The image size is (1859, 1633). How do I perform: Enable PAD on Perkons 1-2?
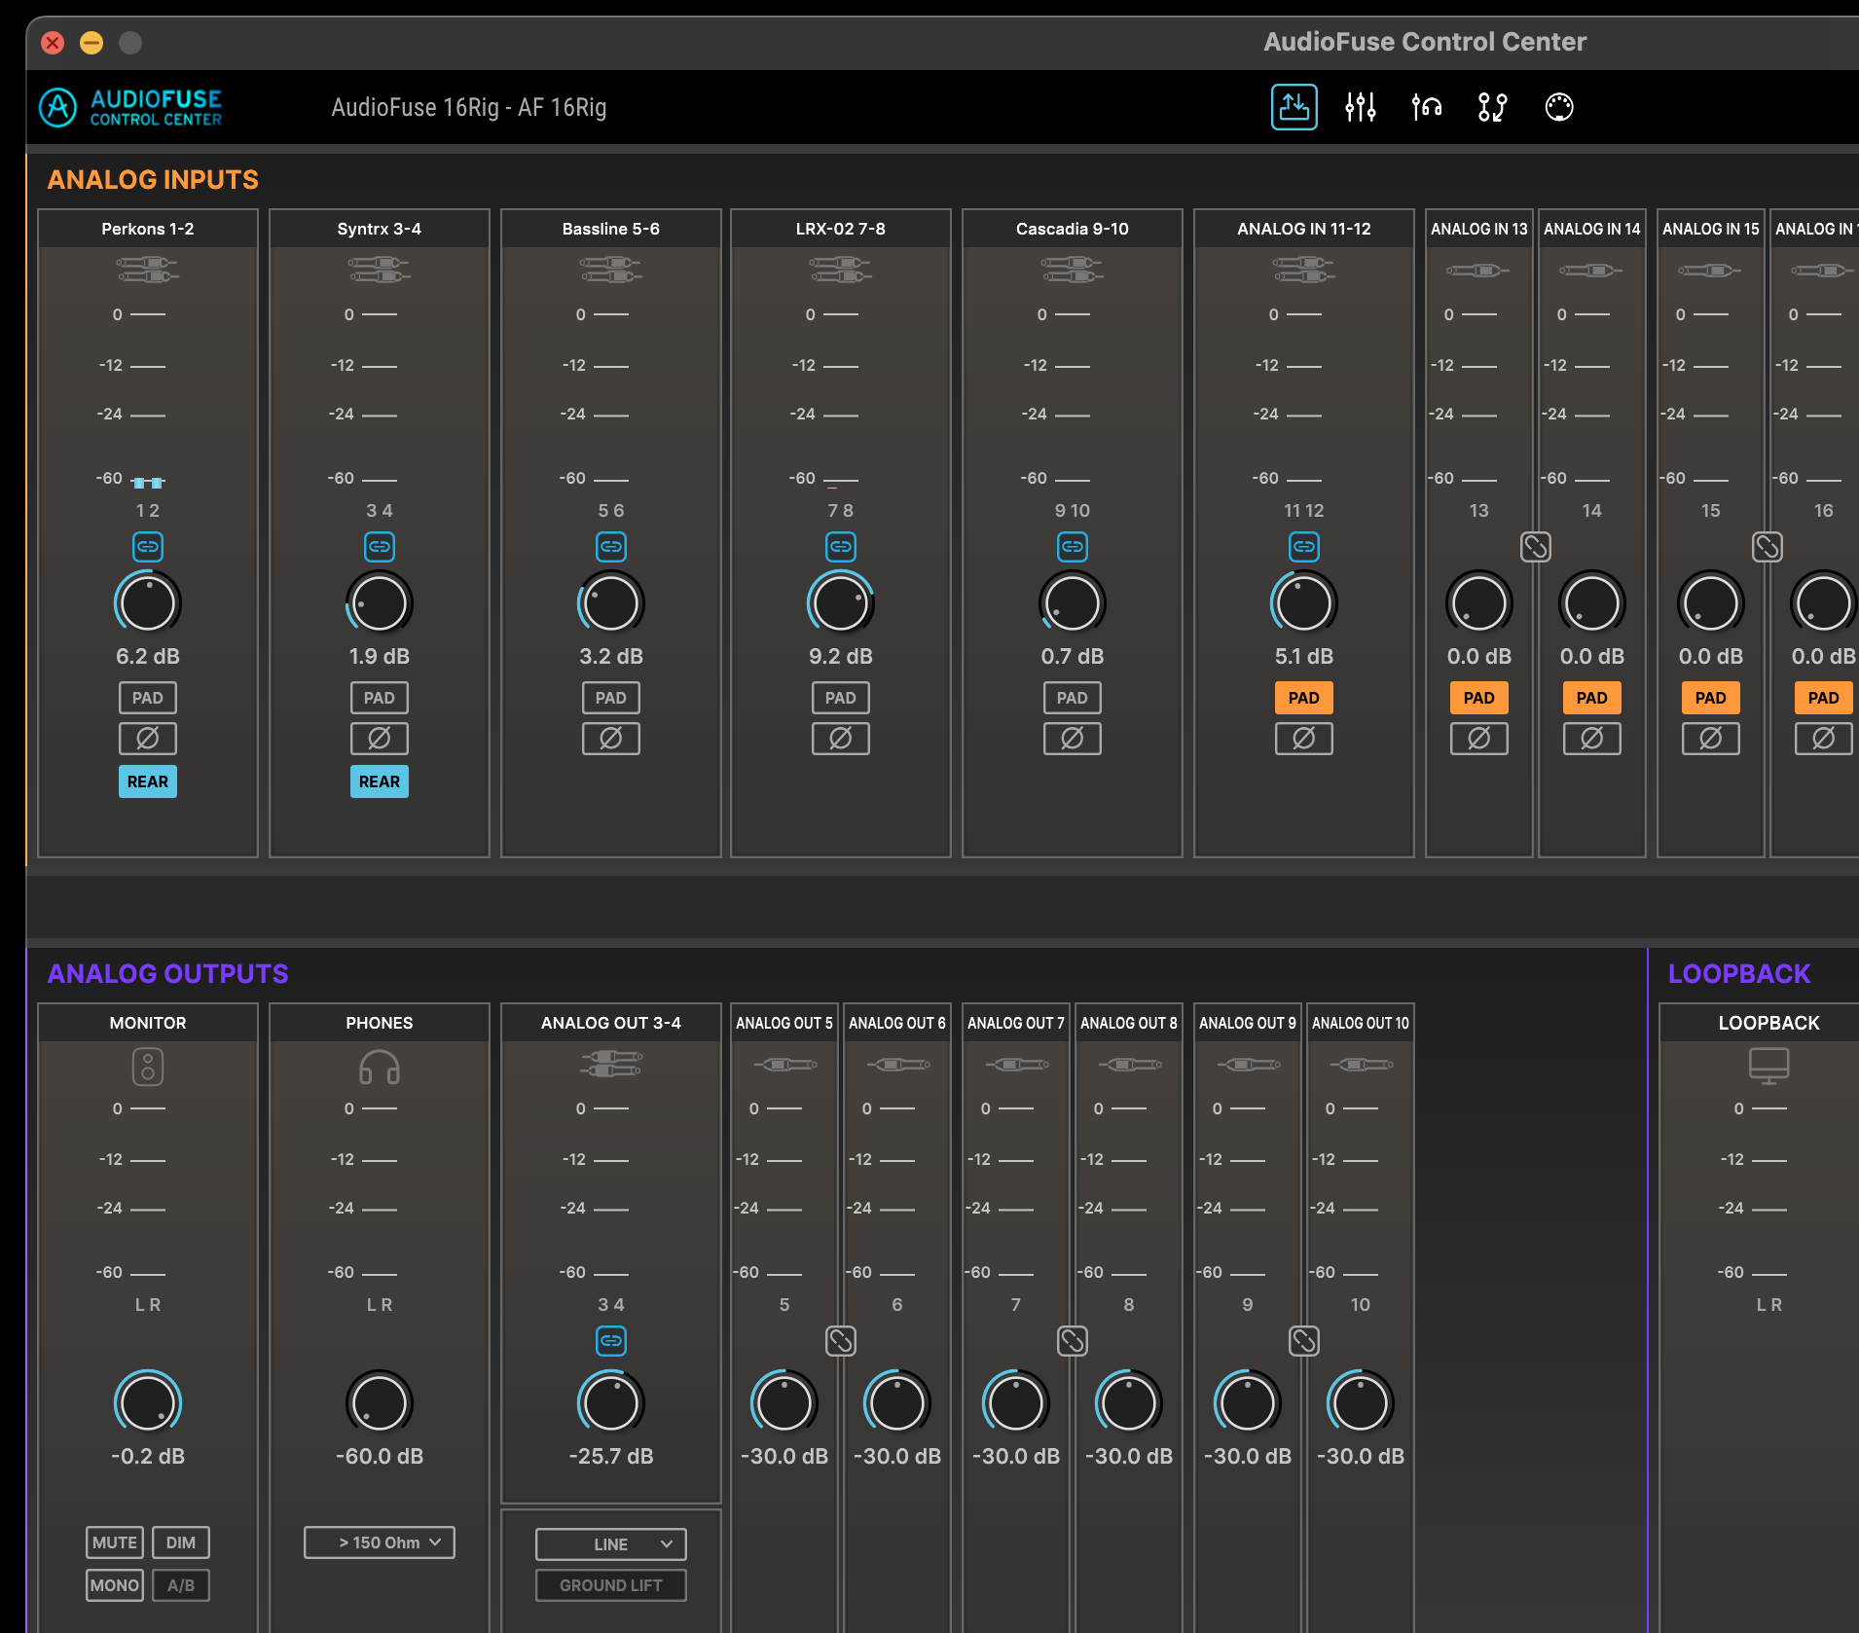click(148, 698)
